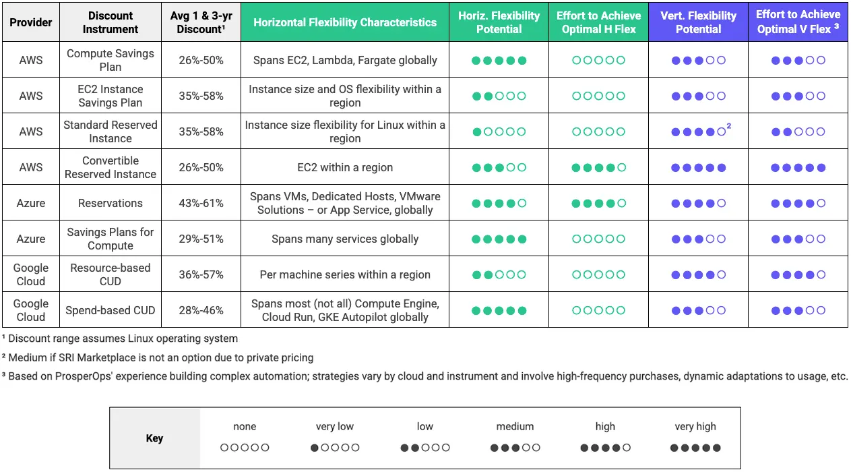The width and height of the screenshot is (851, 472).
Task: Click the 'none' empty circles in the Key
Action: point(245,448)
